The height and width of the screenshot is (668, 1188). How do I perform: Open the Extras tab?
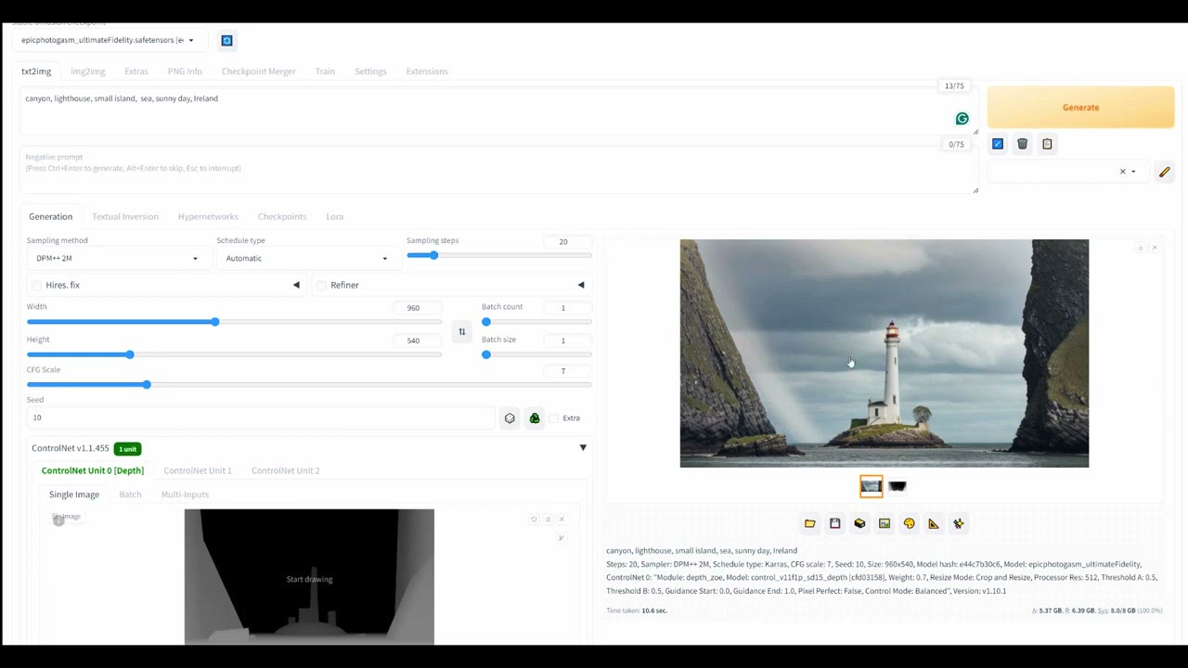coord(136,71)
